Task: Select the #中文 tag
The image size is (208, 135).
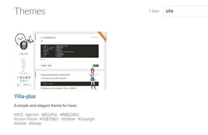Action: [x=19, y=115]
